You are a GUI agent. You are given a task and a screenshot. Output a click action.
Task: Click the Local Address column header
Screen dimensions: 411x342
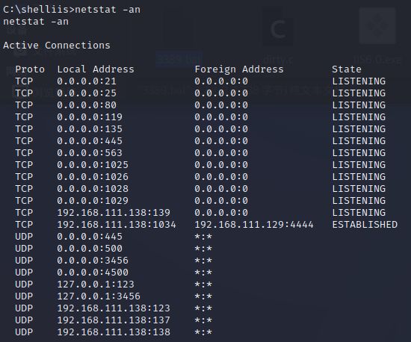(96, 69)
